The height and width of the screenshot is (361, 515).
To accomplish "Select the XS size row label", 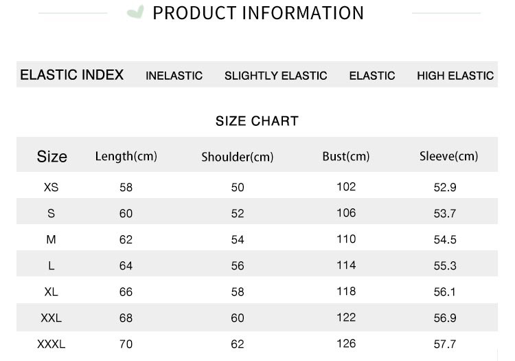I will point(51,187).
